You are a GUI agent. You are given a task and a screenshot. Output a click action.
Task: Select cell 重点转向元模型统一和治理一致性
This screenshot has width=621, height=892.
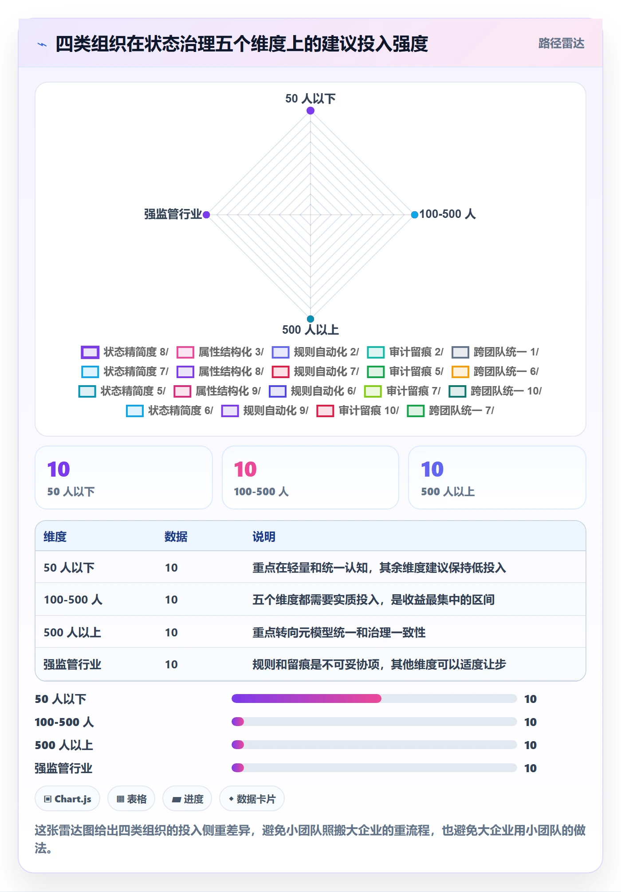(339, 633)
